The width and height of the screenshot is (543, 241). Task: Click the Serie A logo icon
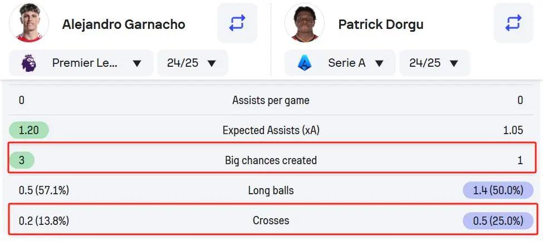pos(303,63)
